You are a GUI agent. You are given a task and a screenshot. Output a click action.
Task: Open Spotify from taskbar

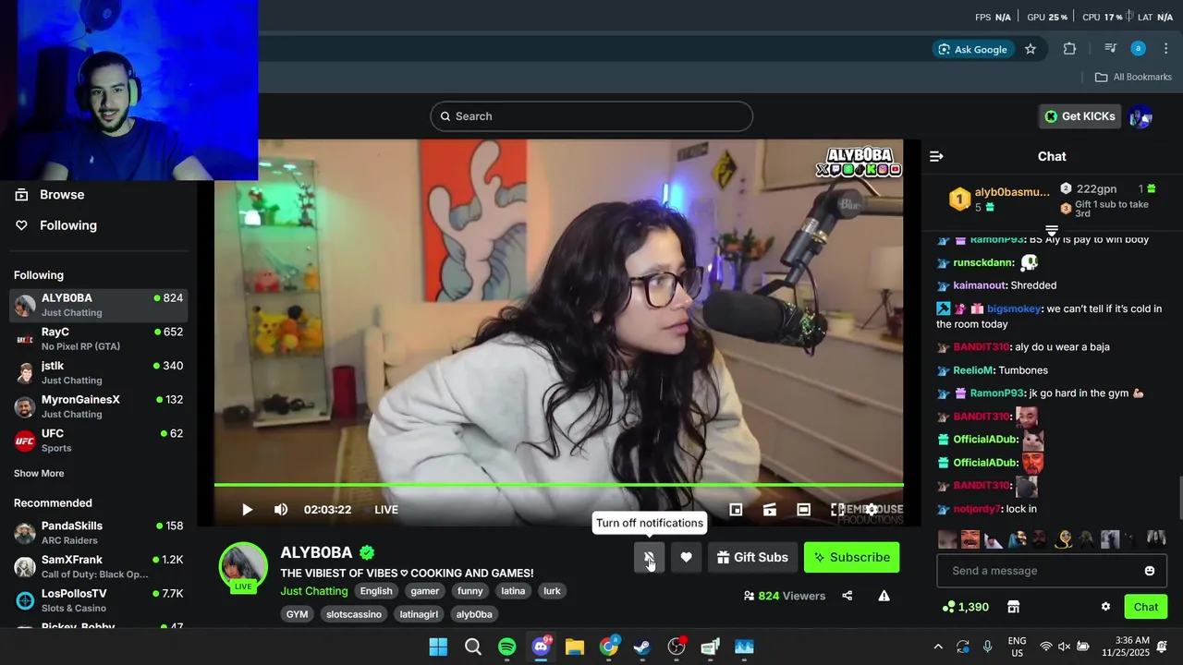507,647
